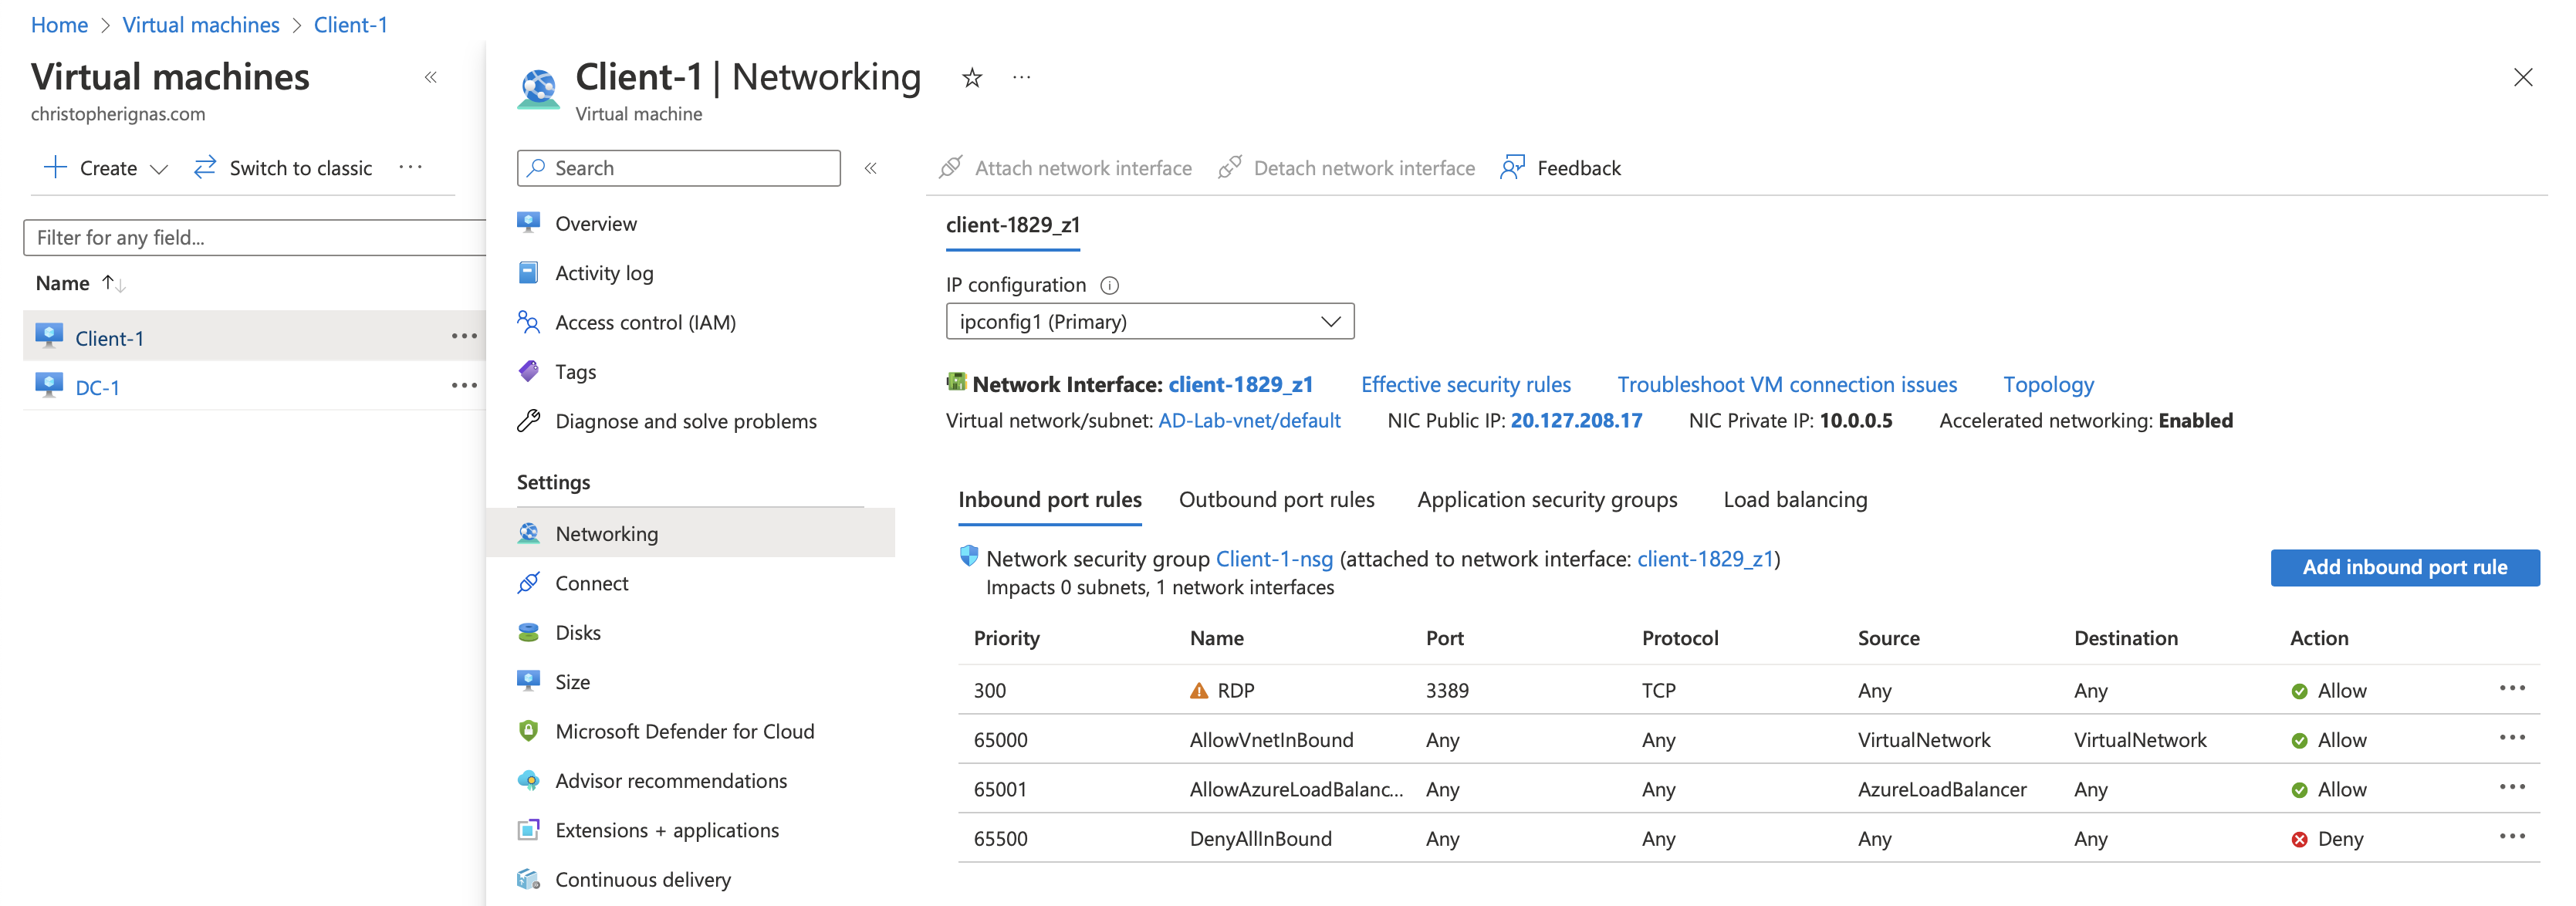2576x906 pixels.
Task: Click the Filter for any field input
Action: [256, 238]
